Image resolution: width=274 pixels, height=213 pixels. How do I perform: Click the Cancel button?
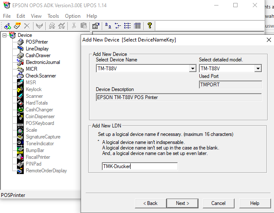218,203
